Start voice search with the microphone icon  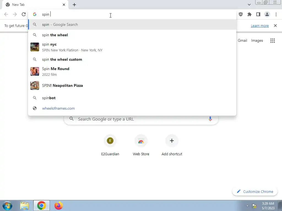click(x=210, y=119)
